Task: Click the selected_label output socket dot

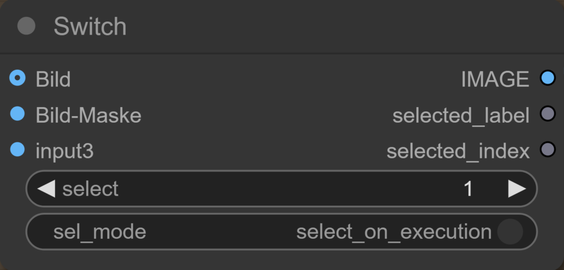Action: [x=547, y=114]
